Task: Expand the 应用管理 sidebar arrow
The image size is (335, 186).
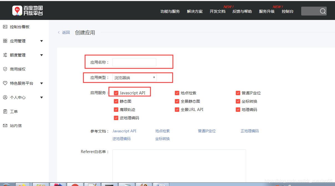Action: (x=42, y=41)
